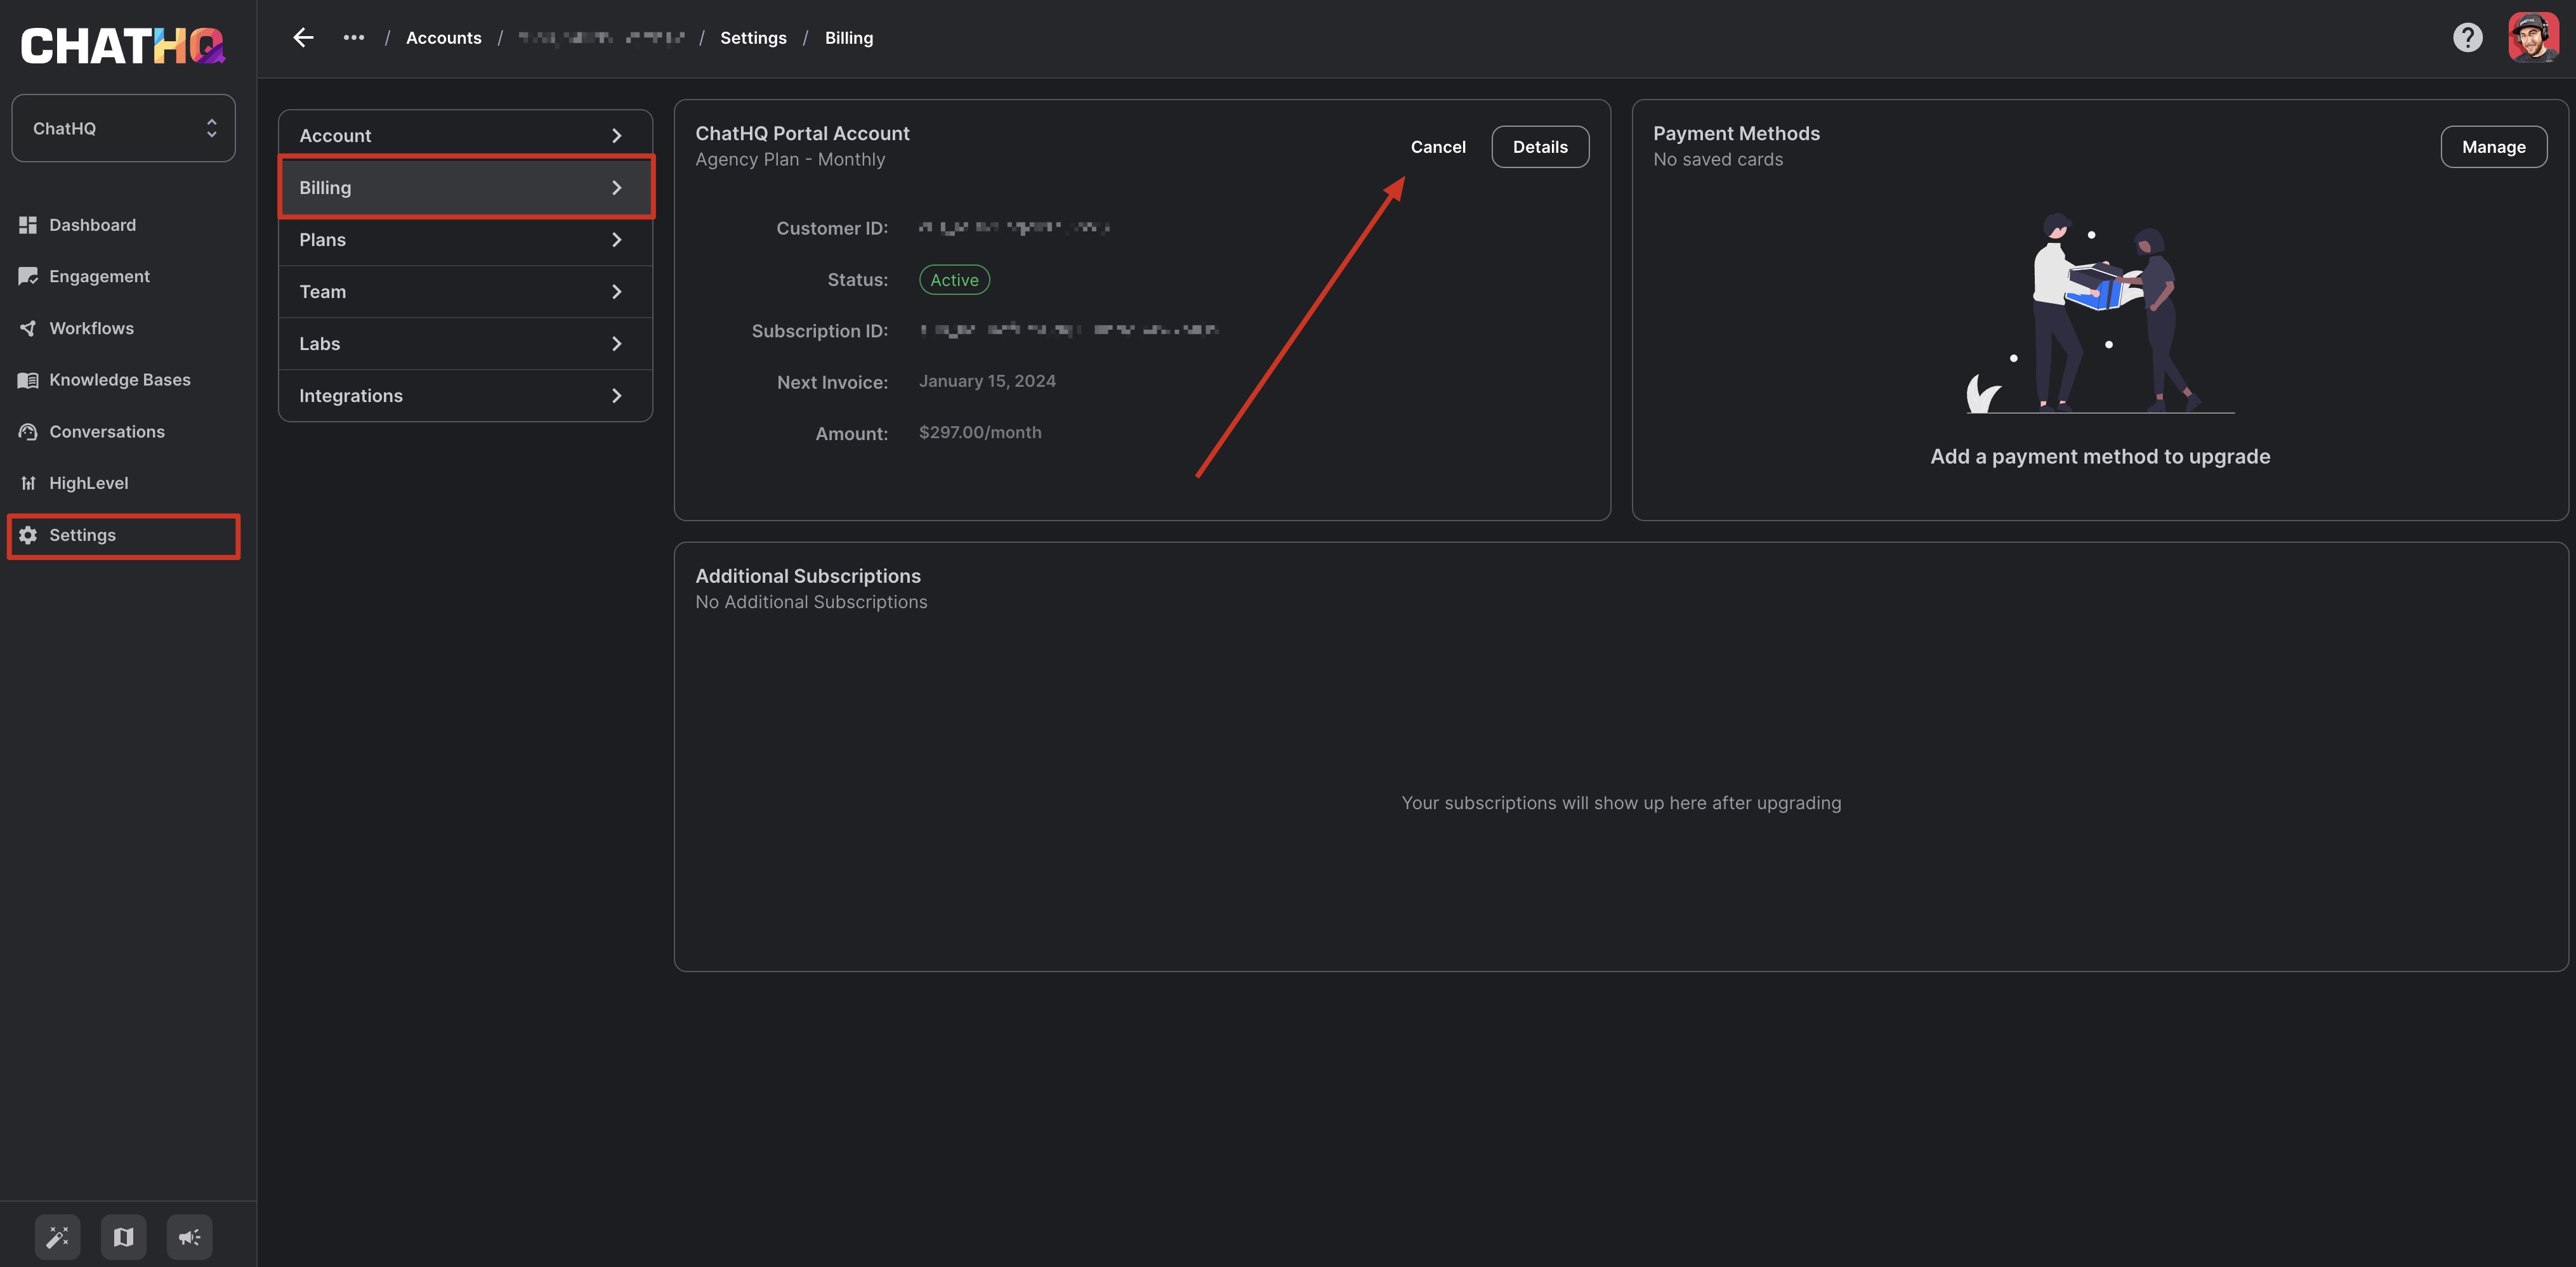Click Cancel on the ChatHQ Portal Account
The height and width of the screenshot is (1267, 2576).
tap(1437, 147)
